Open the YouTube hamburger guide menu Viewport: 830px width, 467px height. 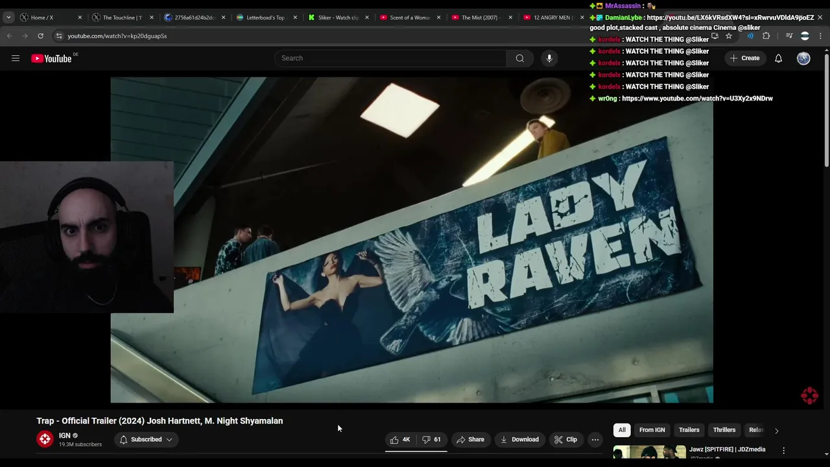[x=16, y=58]
